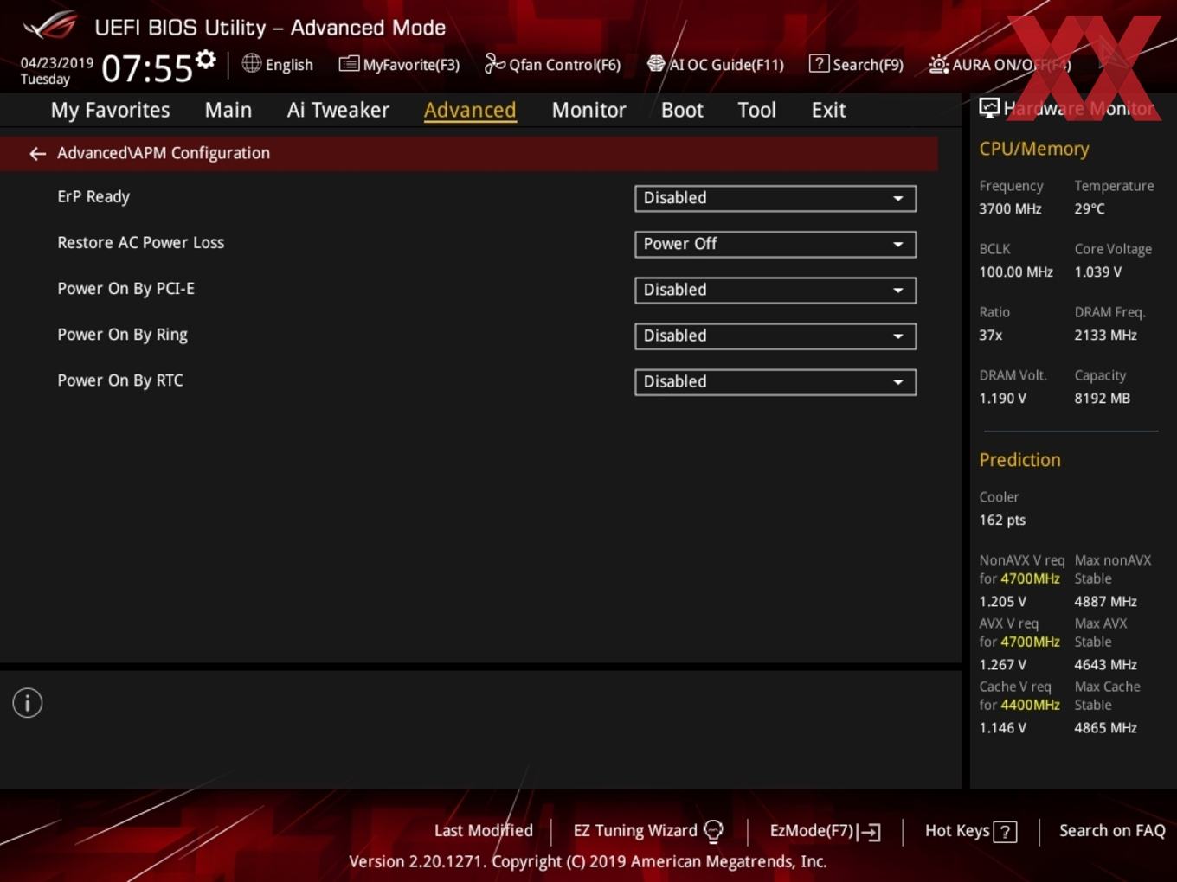Click Advanced\APM Configuration breadcrumb

[164, 153]
